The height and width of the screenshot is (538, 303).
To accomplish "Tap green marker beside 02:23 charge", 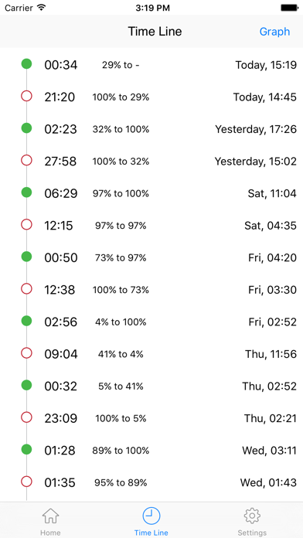I will point(26,128).
